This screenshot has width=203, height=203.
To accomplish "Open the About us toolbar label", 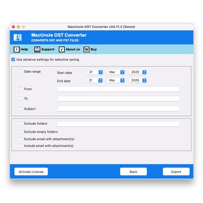I will [x=73, y=49].
